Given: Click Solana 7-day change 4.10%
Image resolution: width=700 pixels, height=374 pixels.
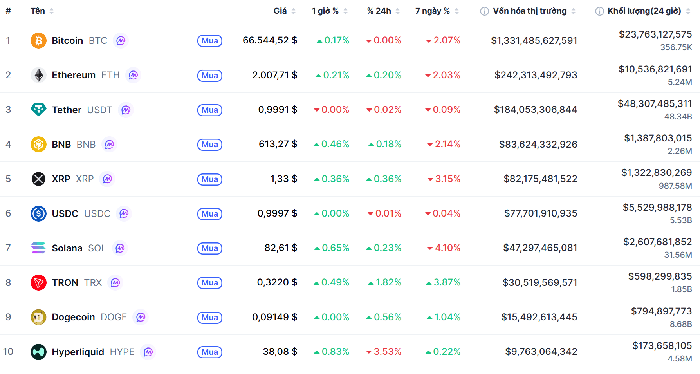Looking at the screenshot, I should [x=444, y=248].
